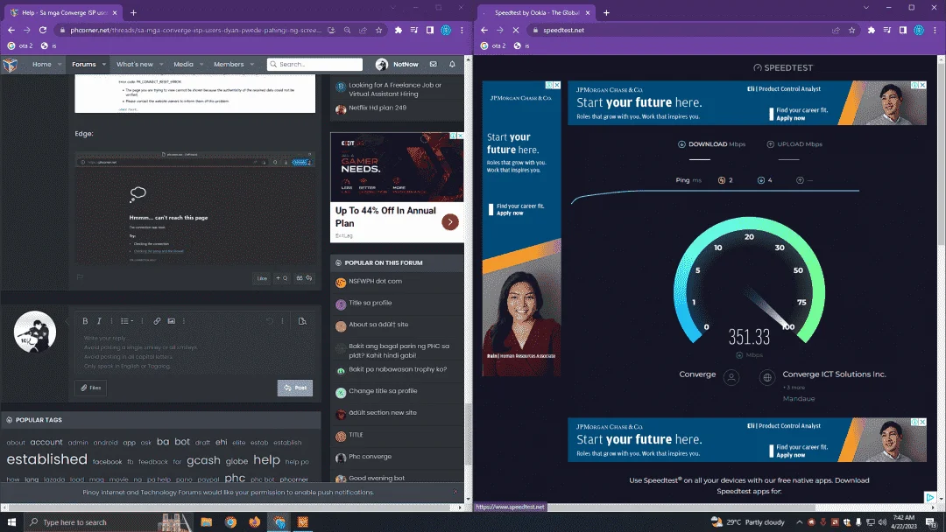Open the notification center in the taskbar
The width and height of the screenshot is (946, 532).
[x=931, y=522]
